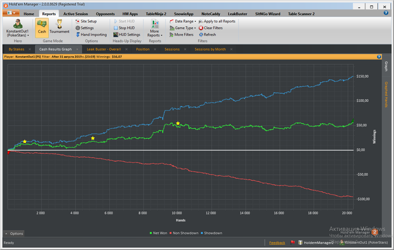Open the Game Type filter dropdown
394x250 pixels.
183,28
